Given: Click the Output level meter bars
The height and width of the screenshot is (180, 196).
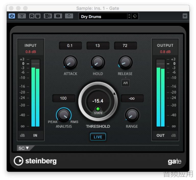Looking at the screenshot, I should click(x=161, y=93).
